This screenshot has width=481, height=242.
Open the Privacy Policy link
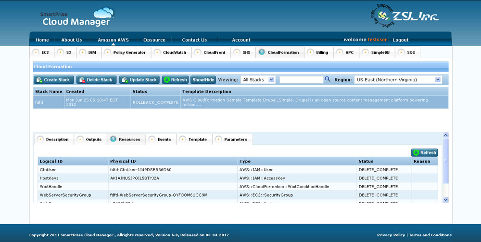pos(391,235)
